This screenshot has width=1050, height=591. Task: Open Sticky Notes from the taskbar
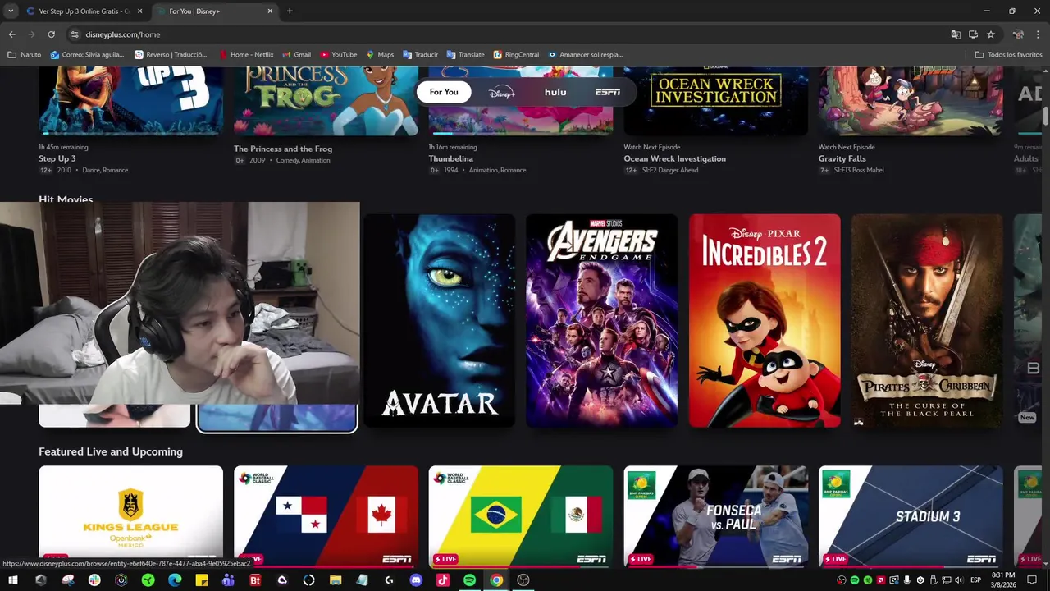tap(202, 580)
